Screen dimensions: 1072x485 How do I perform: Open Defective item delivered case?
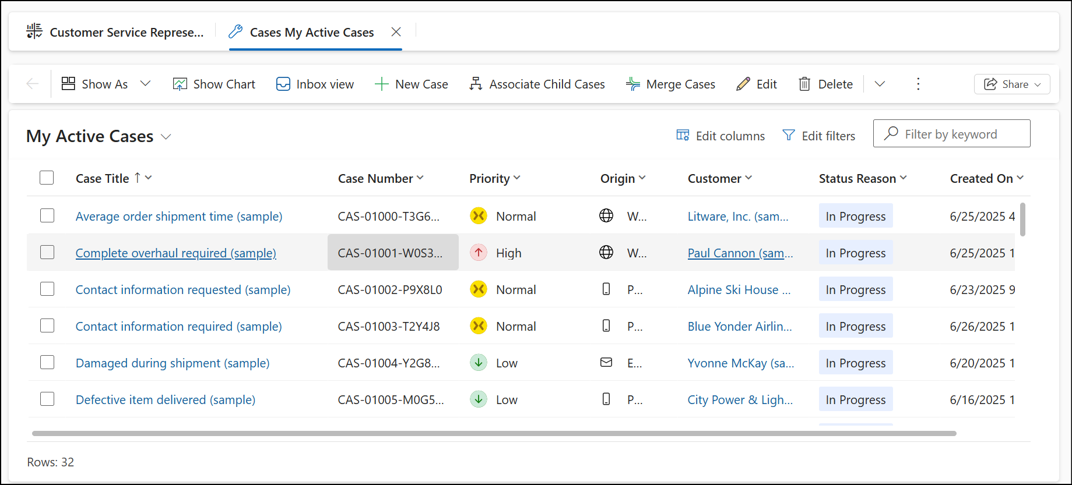[166, 399]
